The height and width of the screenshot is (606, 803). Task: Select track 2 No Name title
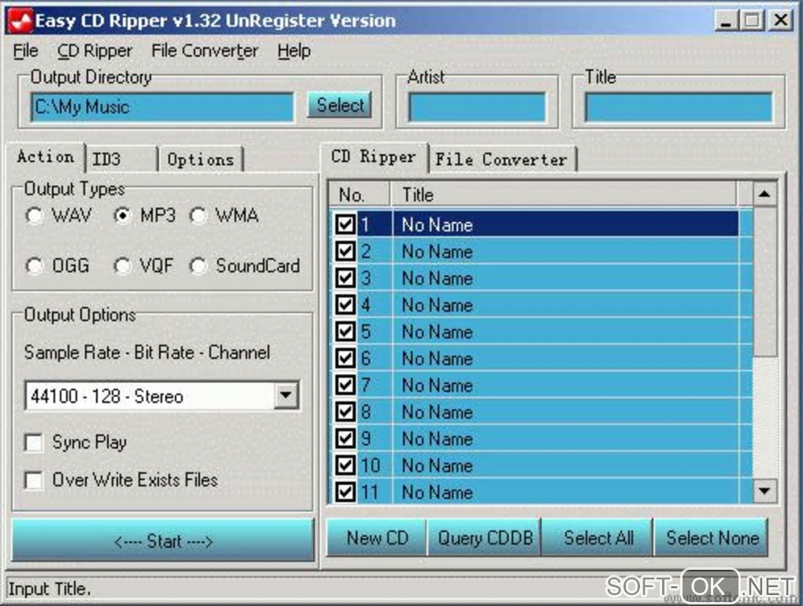(x=437, y=251)
